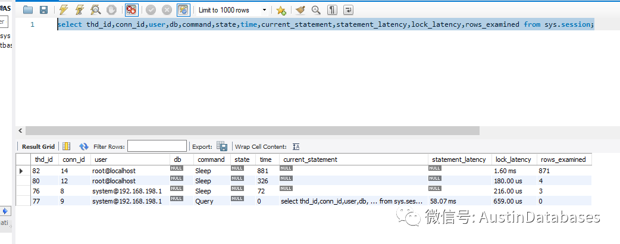Viewport: 620px width, 244px height.
Task: Click the current_statement select thd_id cell
Action: click(353, 201)
